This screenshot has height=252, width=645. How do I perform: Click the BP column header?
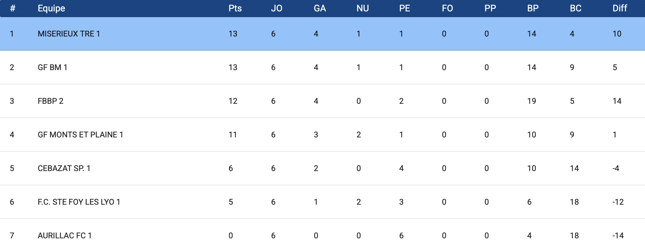coord(533,8)
